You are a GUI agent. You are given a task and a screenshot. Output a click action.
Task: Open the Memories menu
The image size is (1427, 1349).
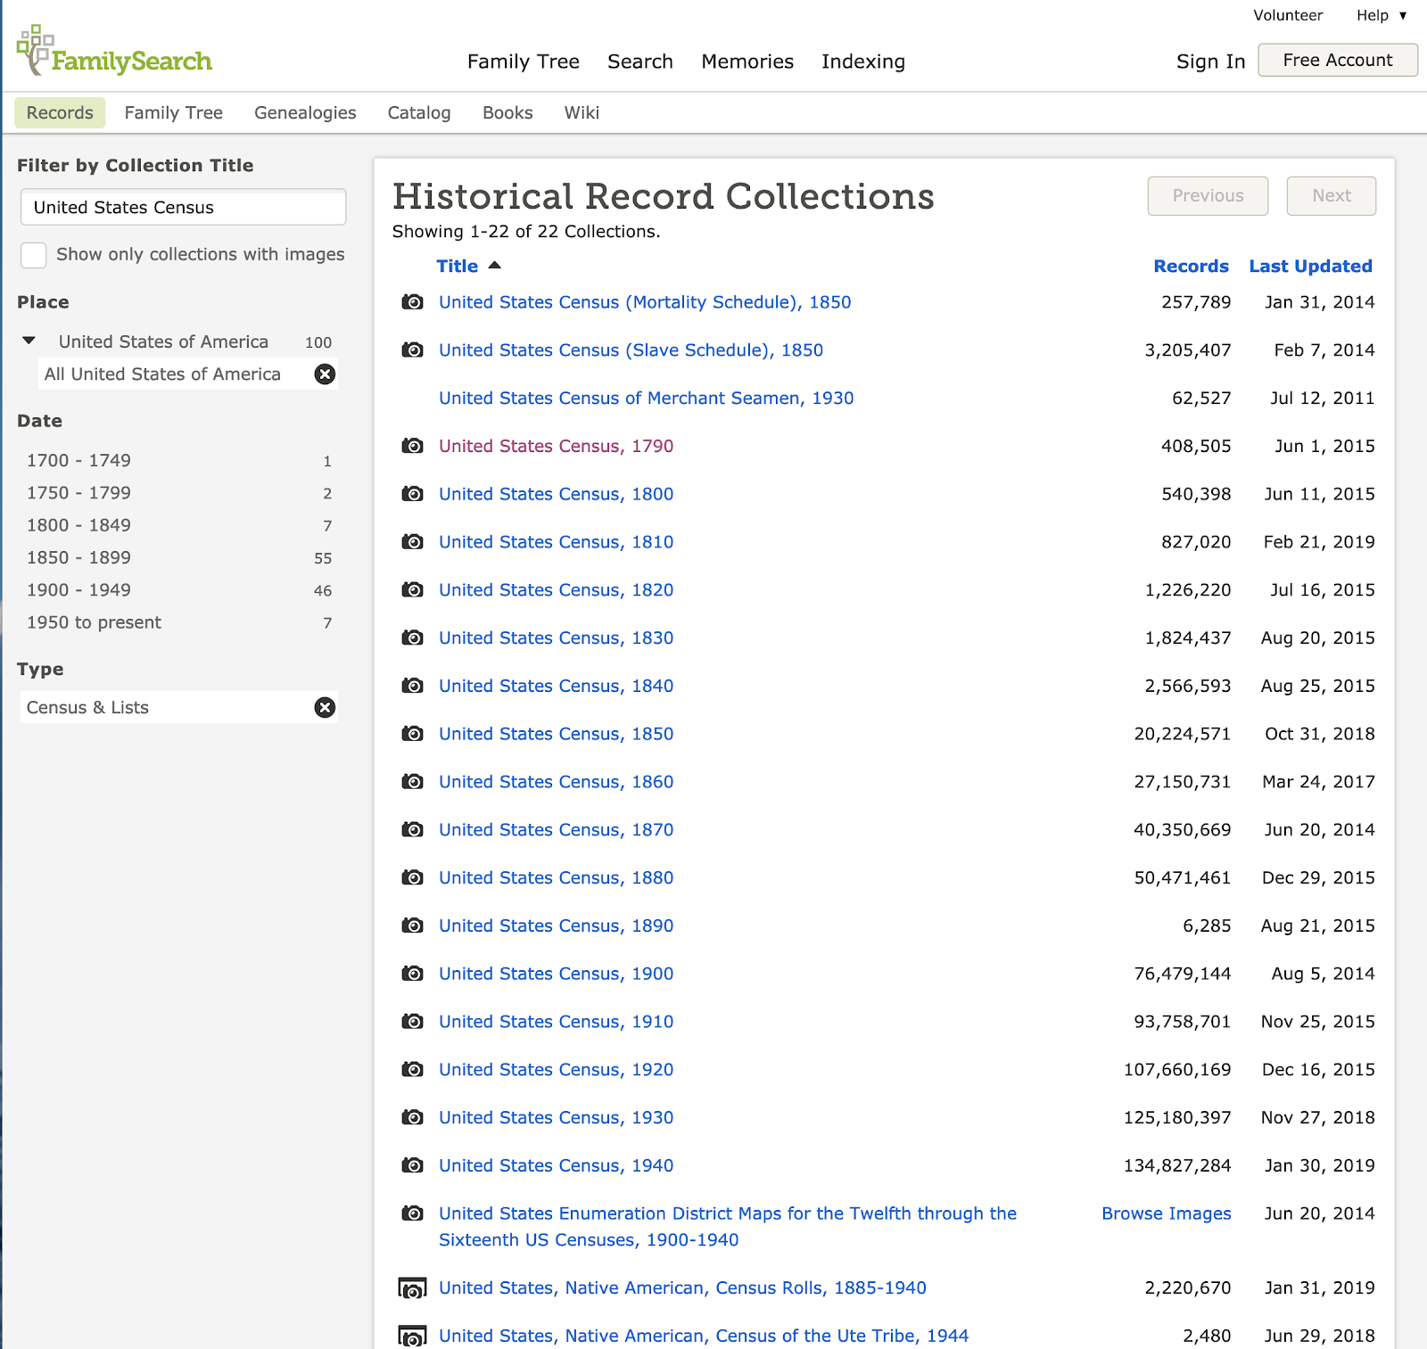tap(747, 62)
